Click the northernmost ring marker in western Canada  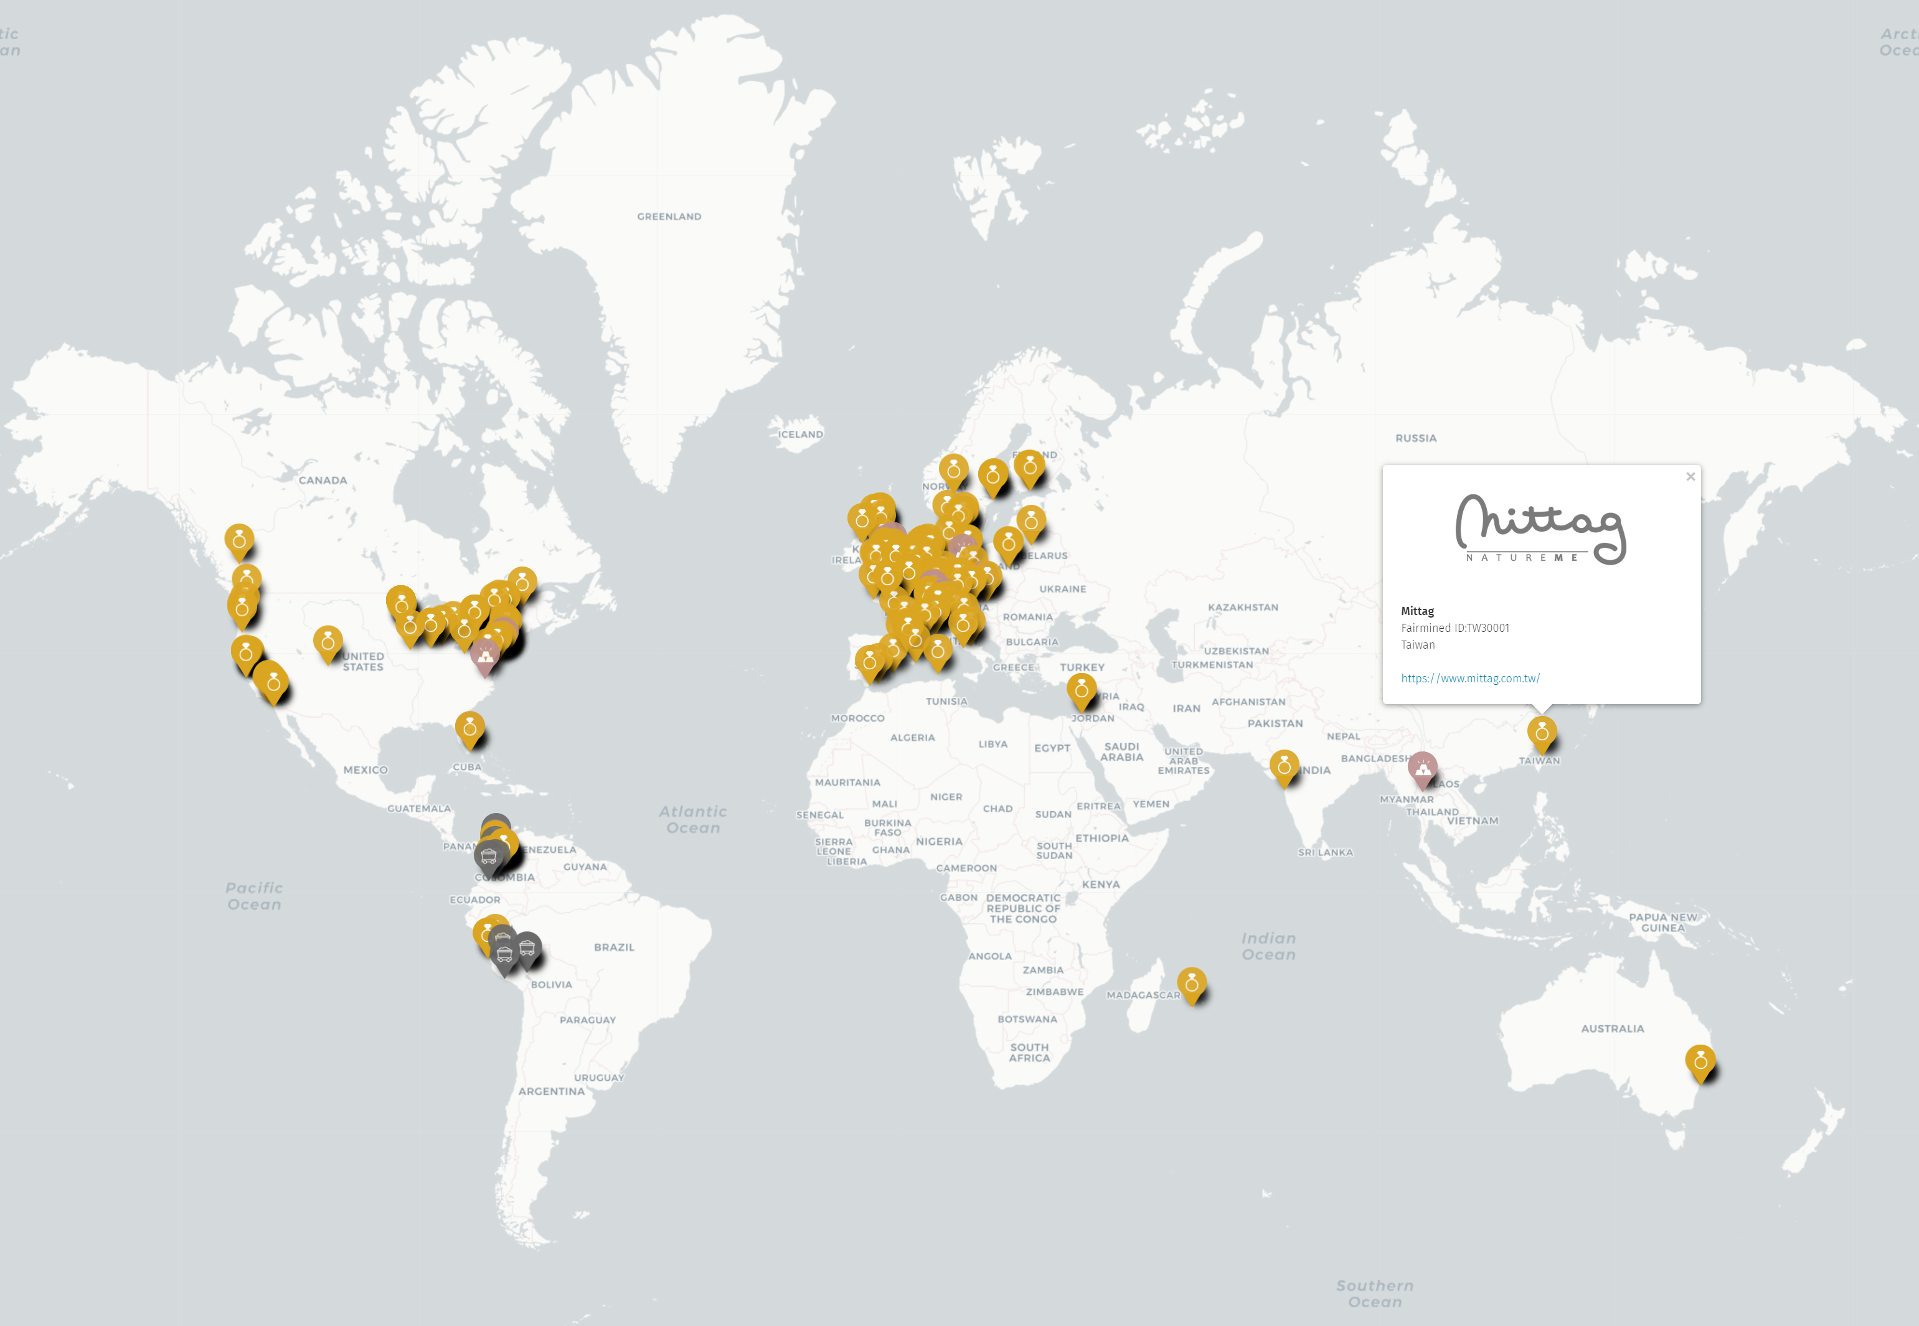(239, 540)
